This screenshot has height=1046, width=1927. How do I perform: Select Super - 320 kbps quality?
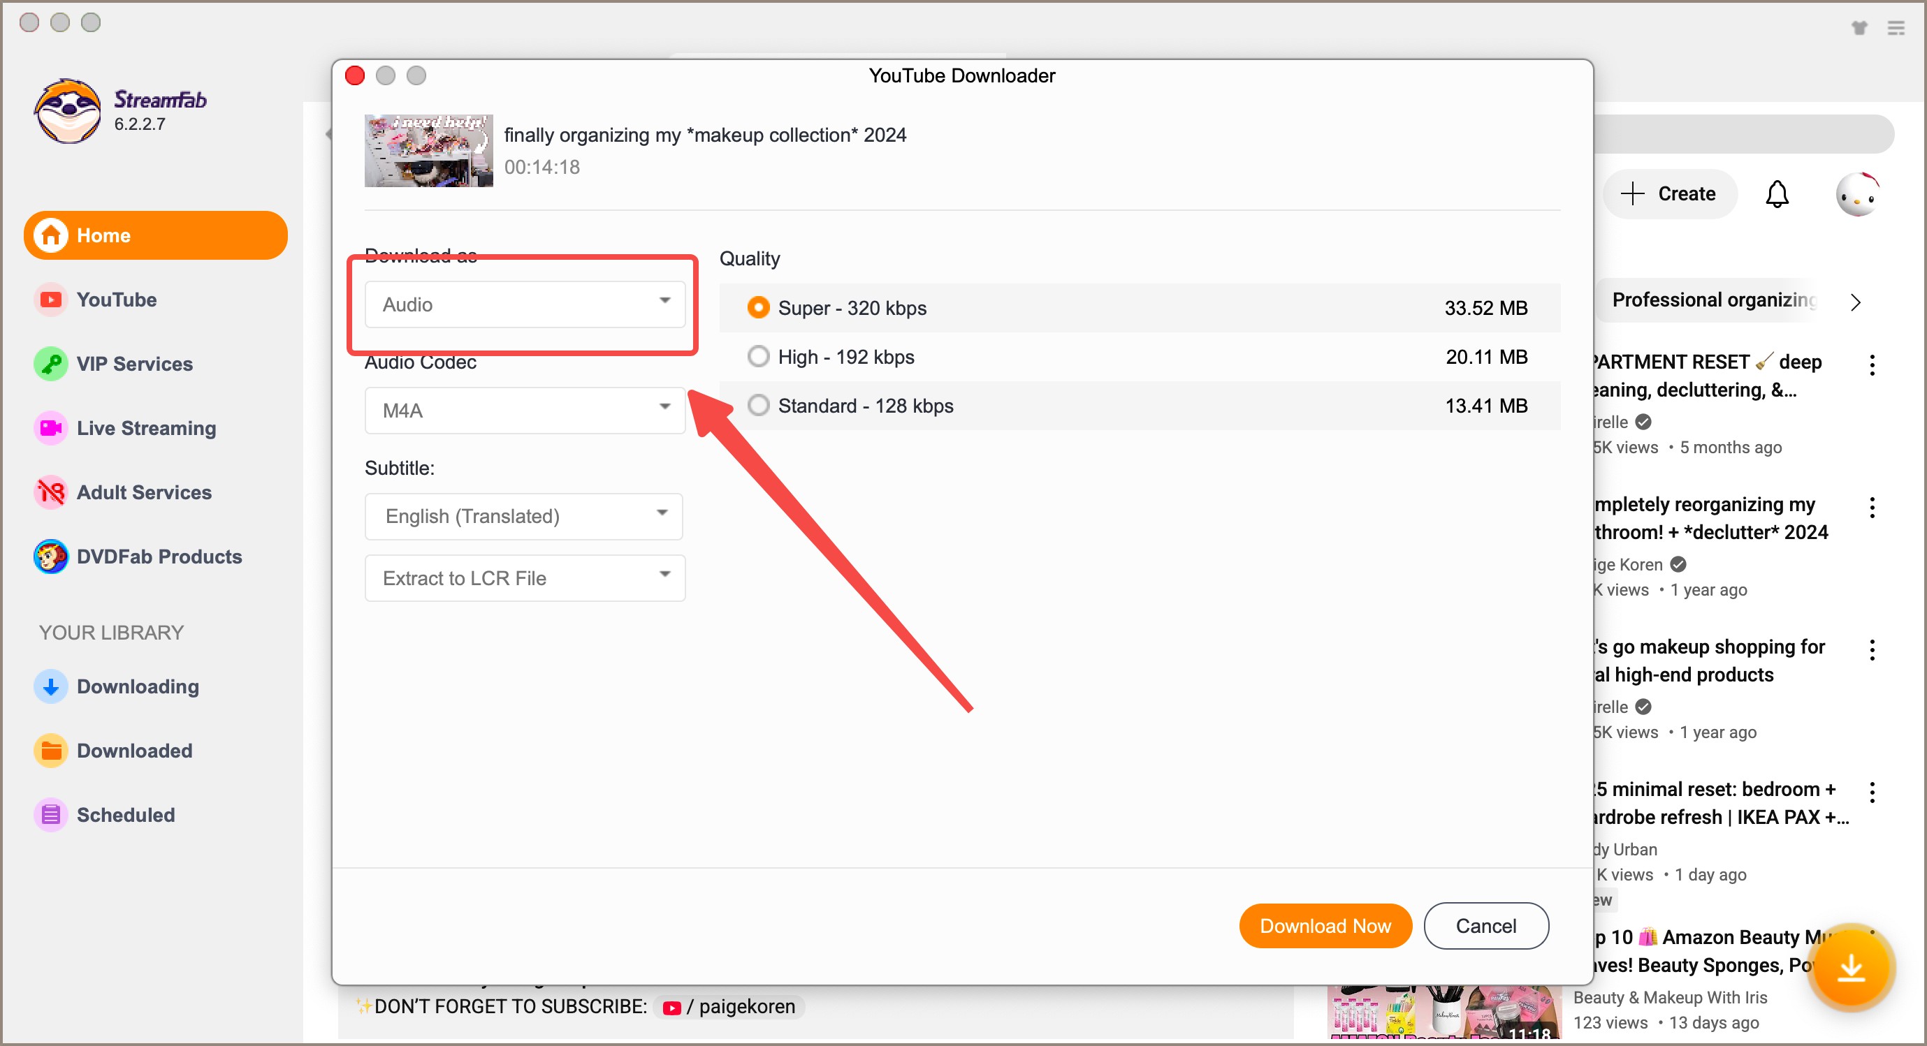pos(1140,308)
